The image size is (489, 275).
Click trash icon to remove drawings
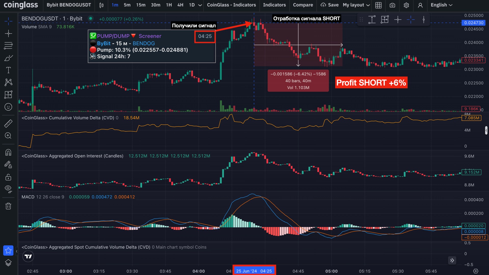pyautogui.click(x=8, y=206)
